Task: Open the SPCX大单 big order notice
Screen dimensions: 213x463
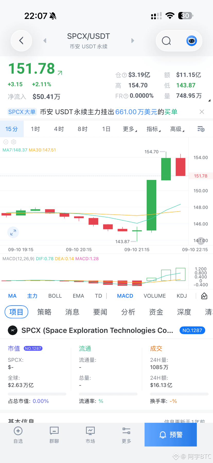Action: tap(22, 112)
